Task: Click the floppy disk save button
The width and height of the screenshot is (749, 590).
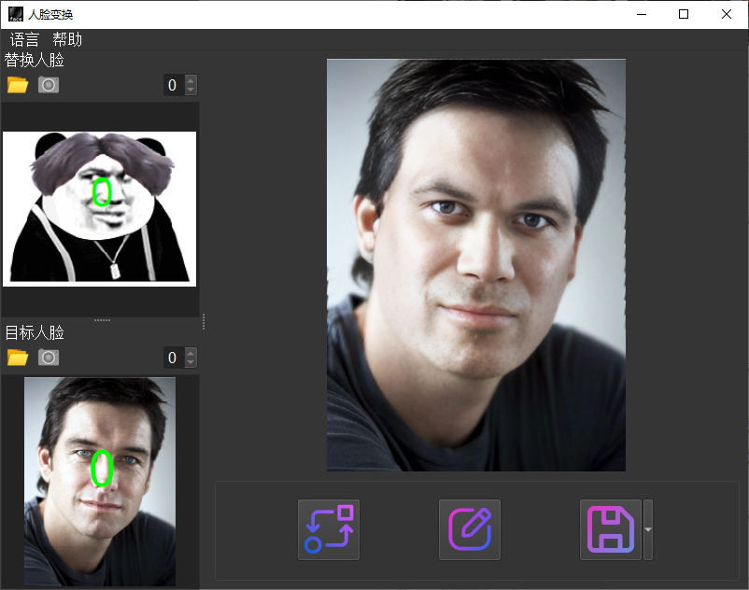Action: pyautogui.click(x=611, y=530)
